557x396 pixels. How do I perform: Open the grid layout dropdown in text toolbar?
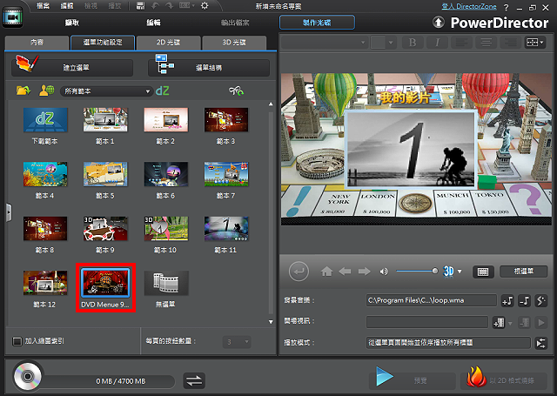coord(535,43)
